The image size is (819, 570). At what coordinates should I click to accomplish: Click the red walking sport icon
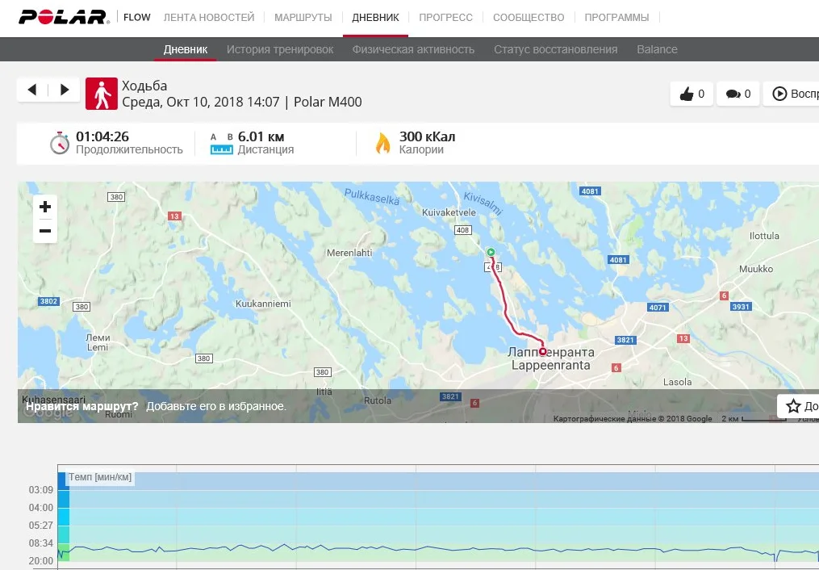pos(102,94)
